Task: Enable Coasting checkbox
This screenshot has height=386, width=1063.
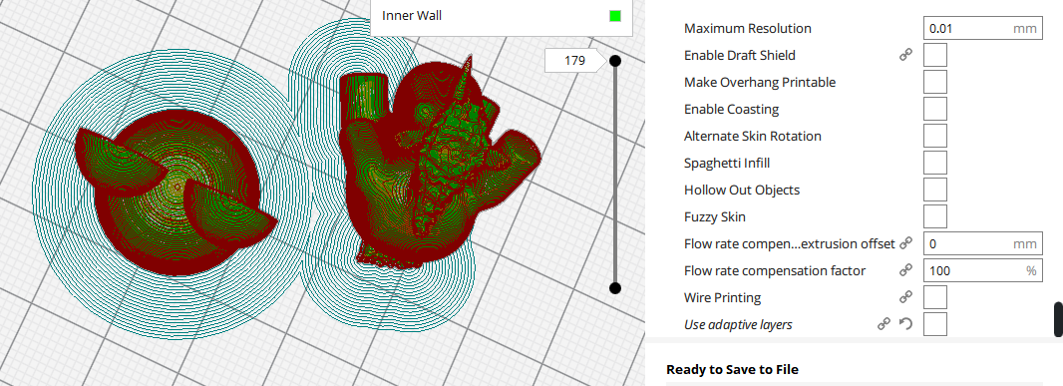Action: point(935,109)
